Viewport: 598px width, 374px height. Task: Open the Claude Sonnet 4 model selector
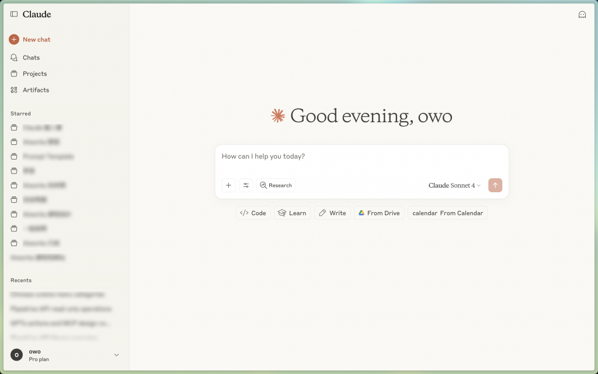pos(454,185)
